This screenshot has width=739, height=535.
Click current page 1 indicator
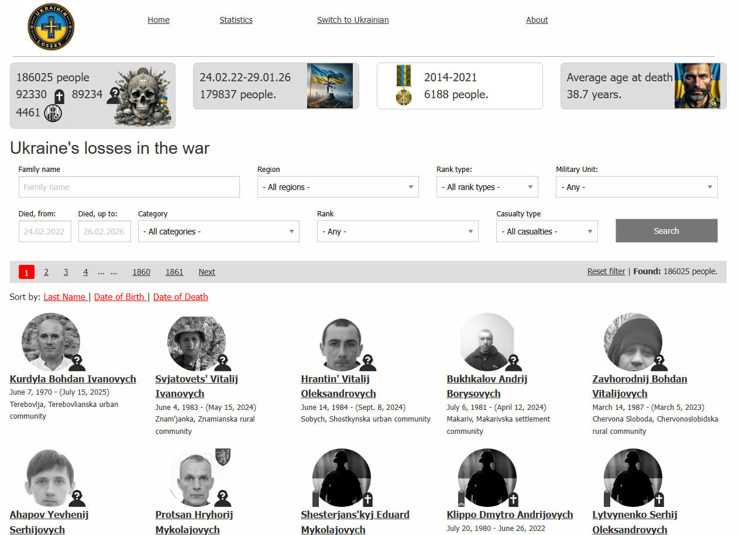point(26,272)
